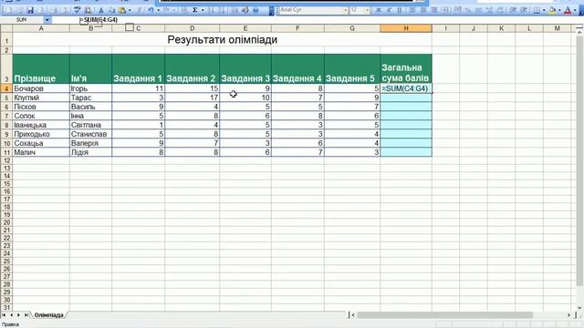
Task: Increase decimal places
Action: click(489, 10)
